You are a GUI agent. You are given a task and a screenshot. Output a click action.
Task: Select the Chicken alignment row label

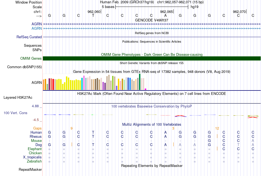[35, 153]
